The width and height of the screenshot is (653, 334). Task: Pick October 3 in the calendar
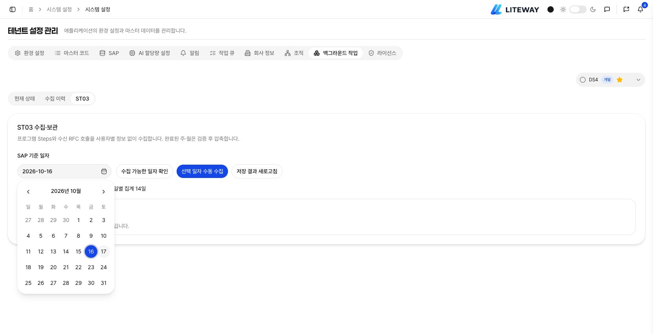tap(104, 220)
